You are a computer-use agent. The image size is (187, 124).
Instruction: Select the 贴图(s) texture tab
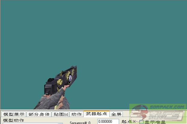(x=60, y=114)
